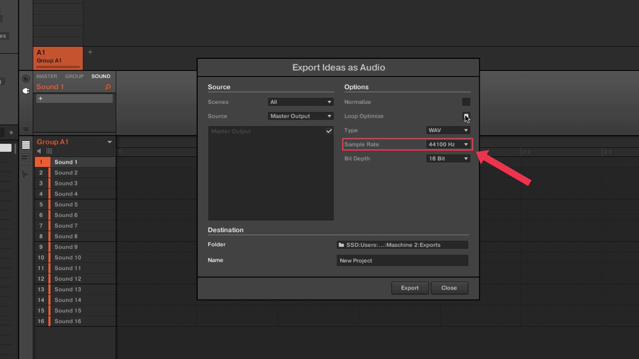Screen dimensions: 639x359
Task: Toggle the Loop Optimize checkbox
Action: (466, 116)
